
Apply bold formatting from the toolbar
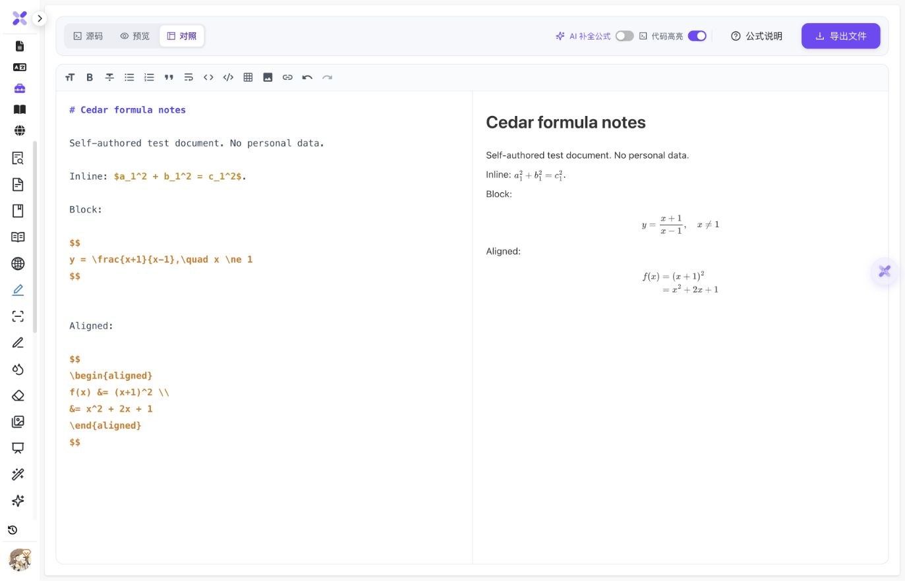(x=90, y=78)
